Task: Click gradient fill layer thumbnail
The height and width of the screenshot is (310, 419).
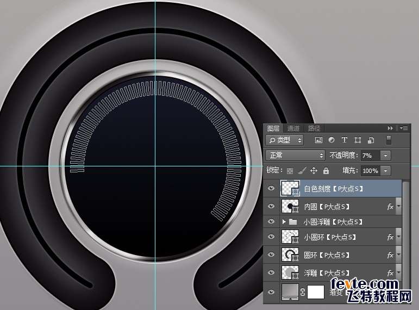Action: [290, 292]
